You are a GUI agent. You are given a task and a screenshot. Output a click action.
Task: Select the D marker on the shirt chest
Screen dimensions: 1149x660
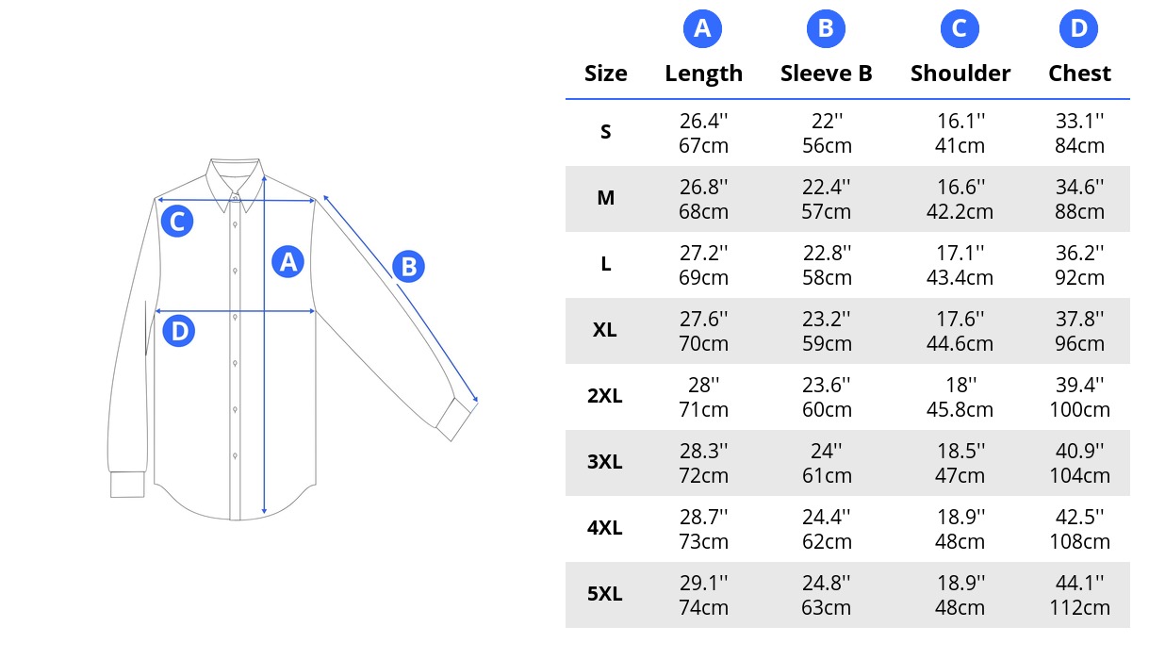pos(178,331)
